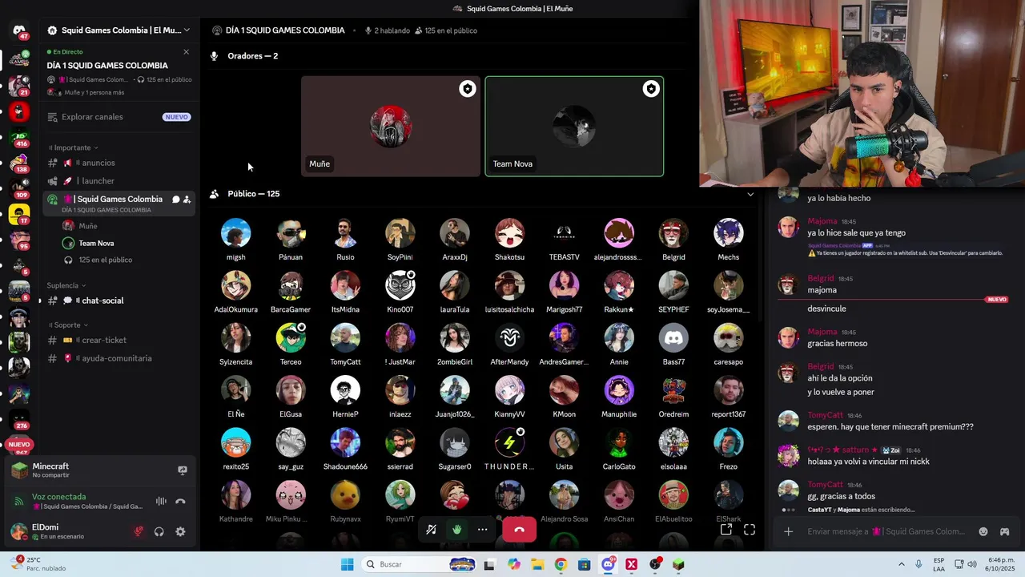Open Minecraft block icon on taskbar

click(678, 564)
